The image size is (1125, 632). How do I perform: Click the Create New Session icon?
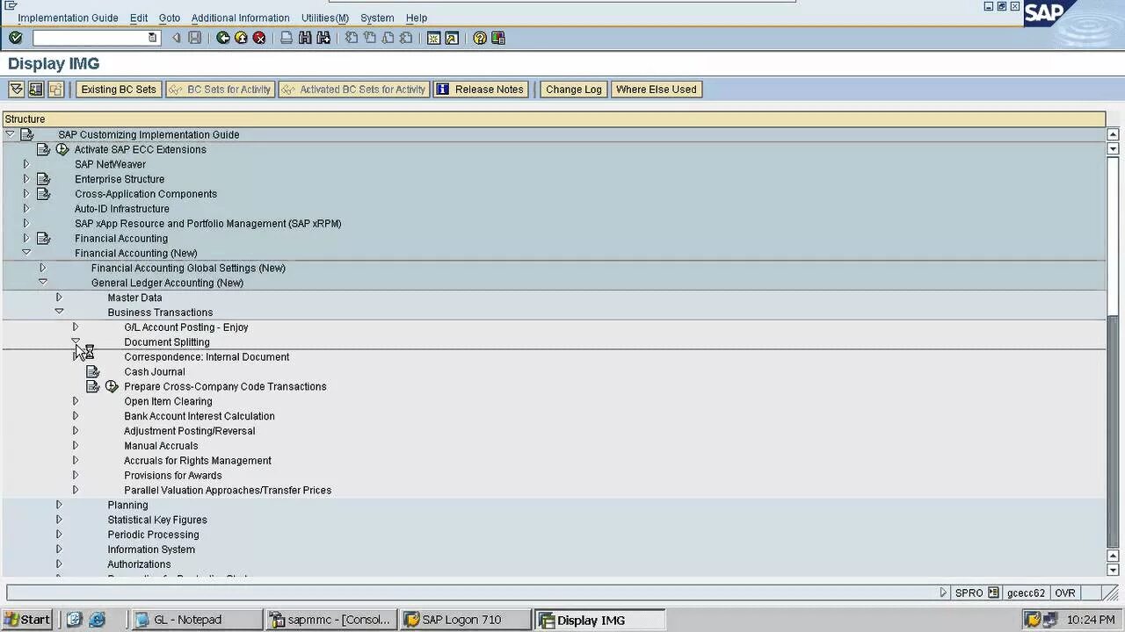pos(433,38)
